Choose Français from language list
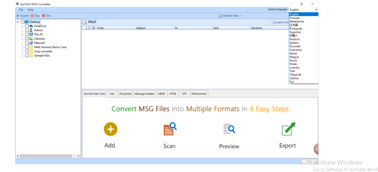This screenshot has height=172, width=378. click(x=303, y=18)
